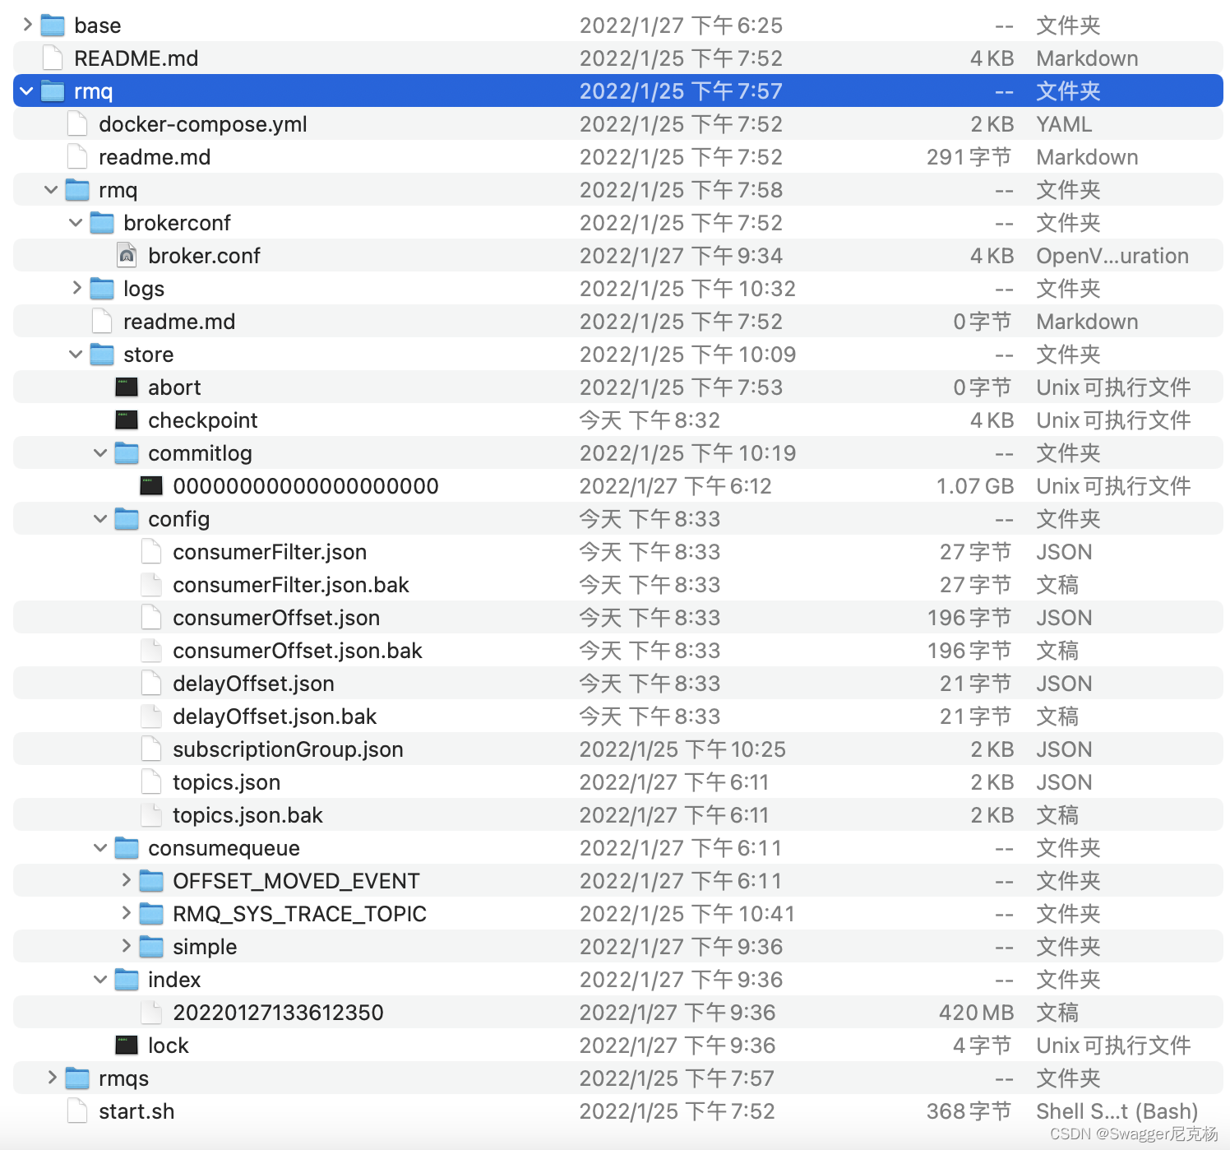Click the commitlog folder icon

pos(127,453)
